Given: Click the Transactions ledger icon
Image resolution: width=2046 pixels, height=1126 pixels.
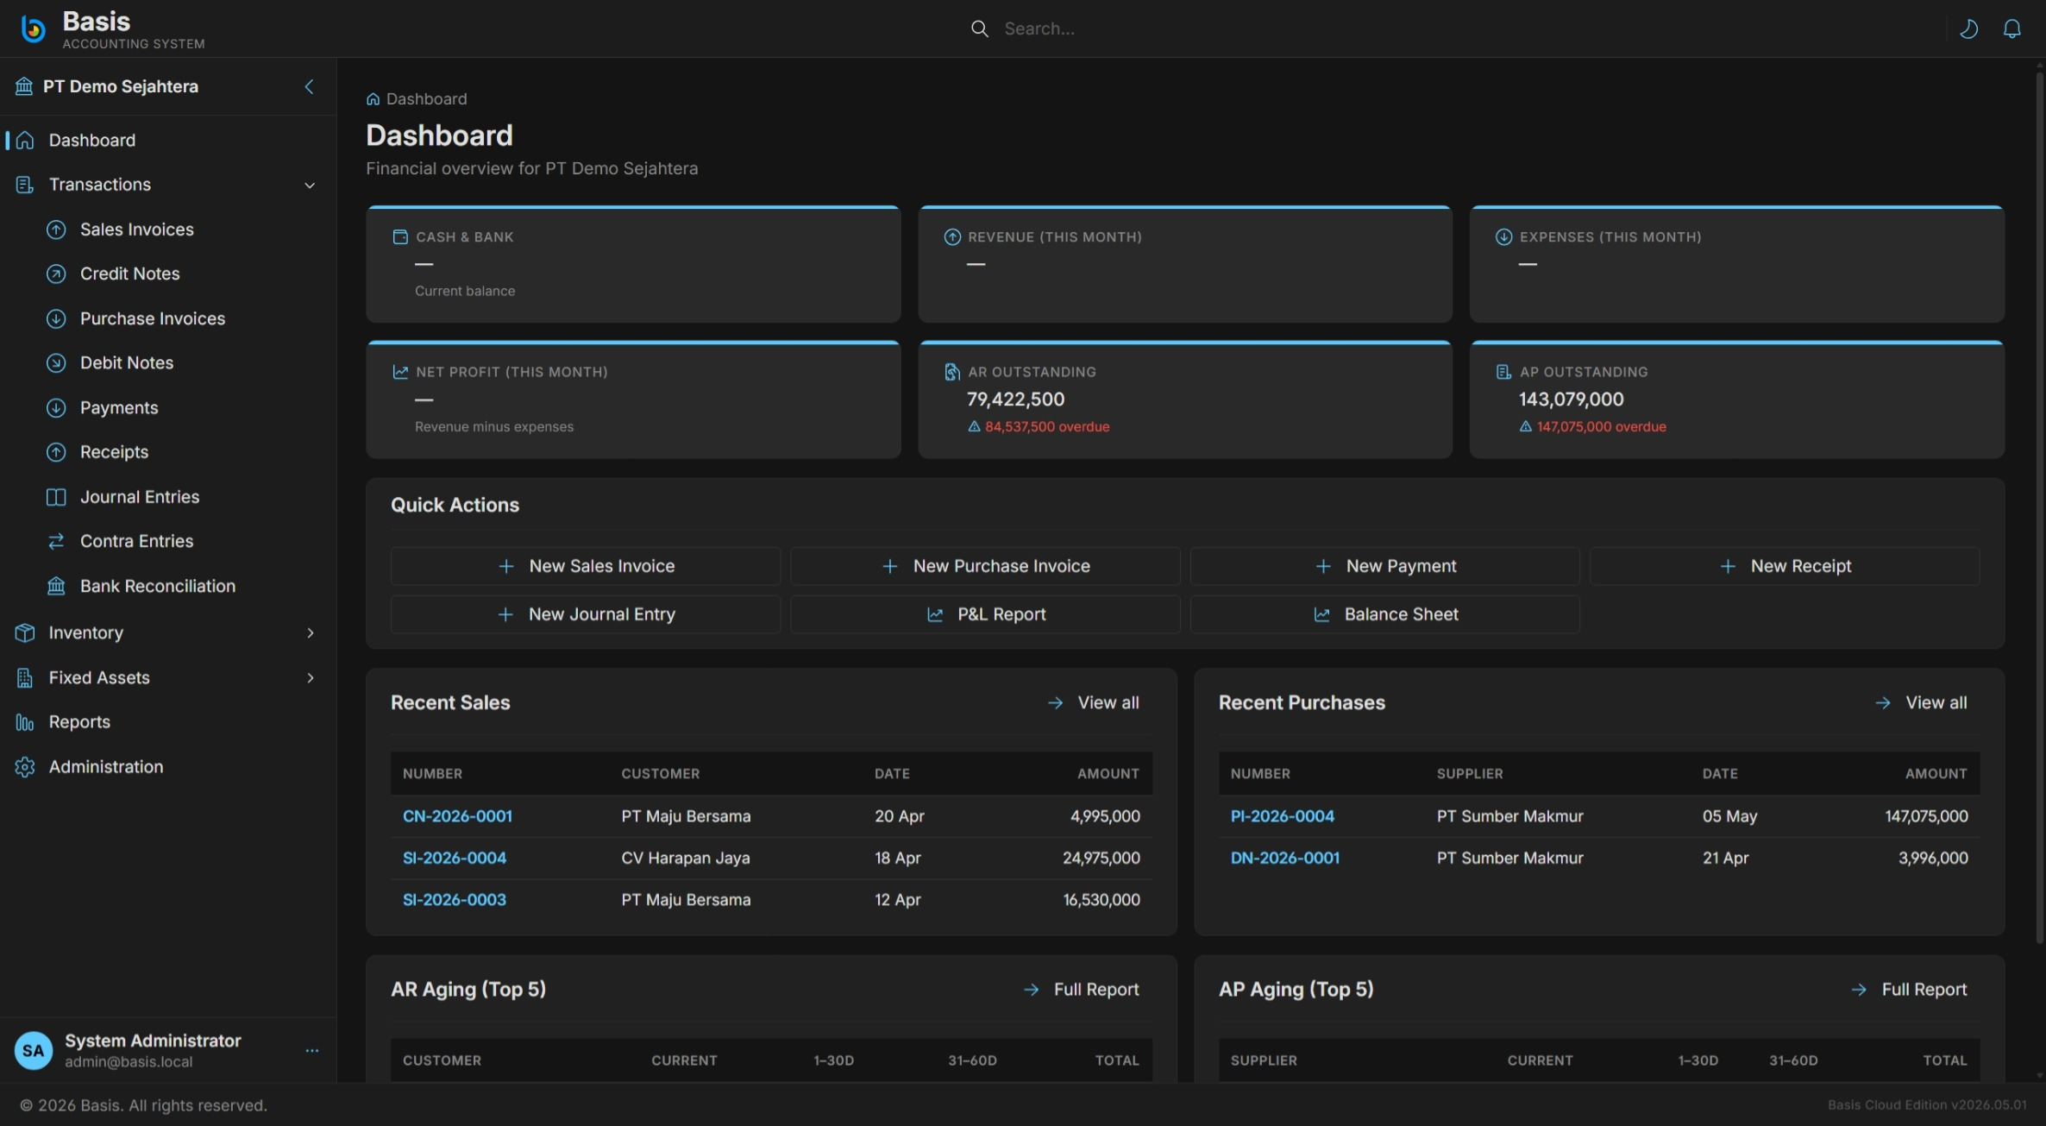Looking at the screenshot, I should pyautogui.click(x=25, y=185).
